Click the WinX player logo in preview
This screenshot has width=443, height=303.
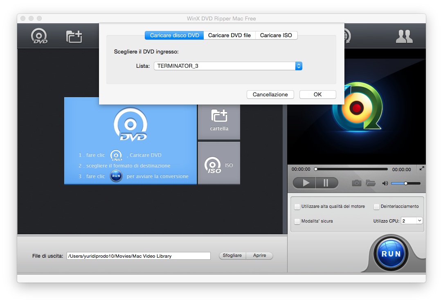pos(357,107)
